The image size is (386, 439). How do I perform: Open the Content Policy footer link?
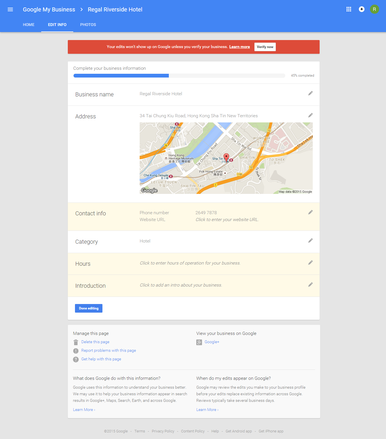[x=193, y=431]
